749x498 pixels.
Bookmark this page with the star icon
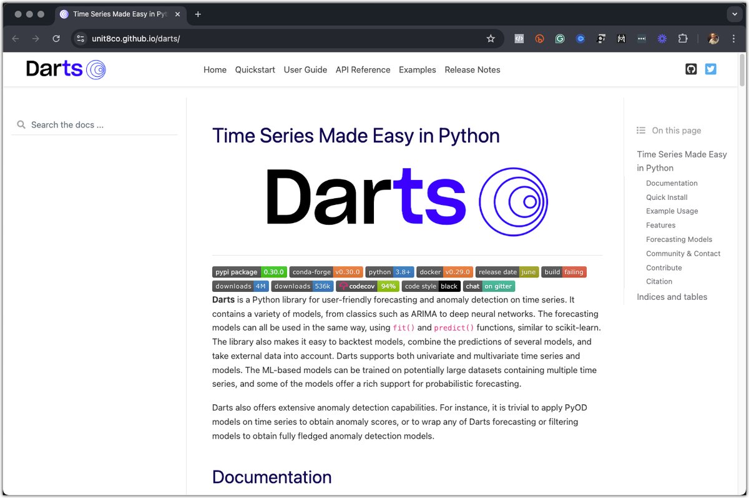tap(491, 39)
